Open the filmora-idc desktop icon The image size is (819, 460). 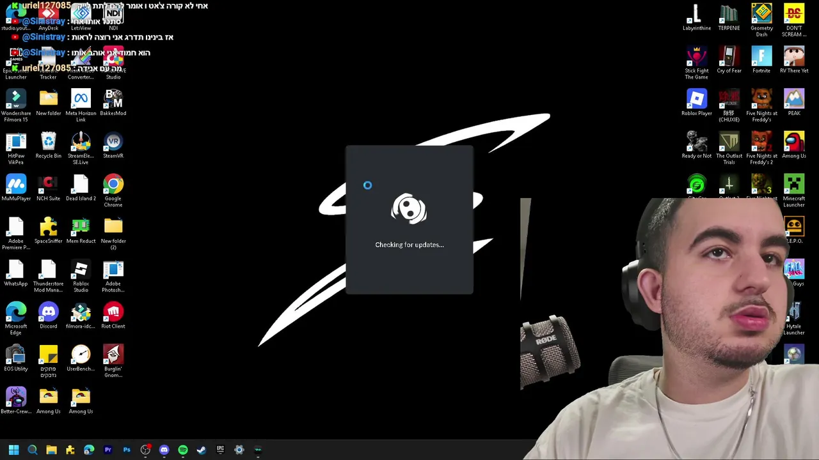(81, 316)
